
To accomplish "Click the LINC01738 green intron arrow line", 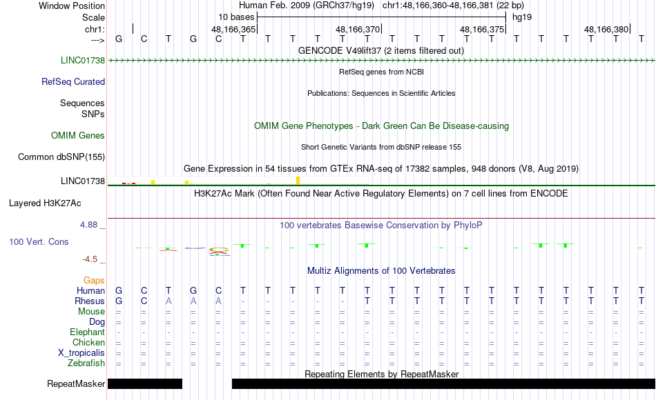I will click(381, 61).
